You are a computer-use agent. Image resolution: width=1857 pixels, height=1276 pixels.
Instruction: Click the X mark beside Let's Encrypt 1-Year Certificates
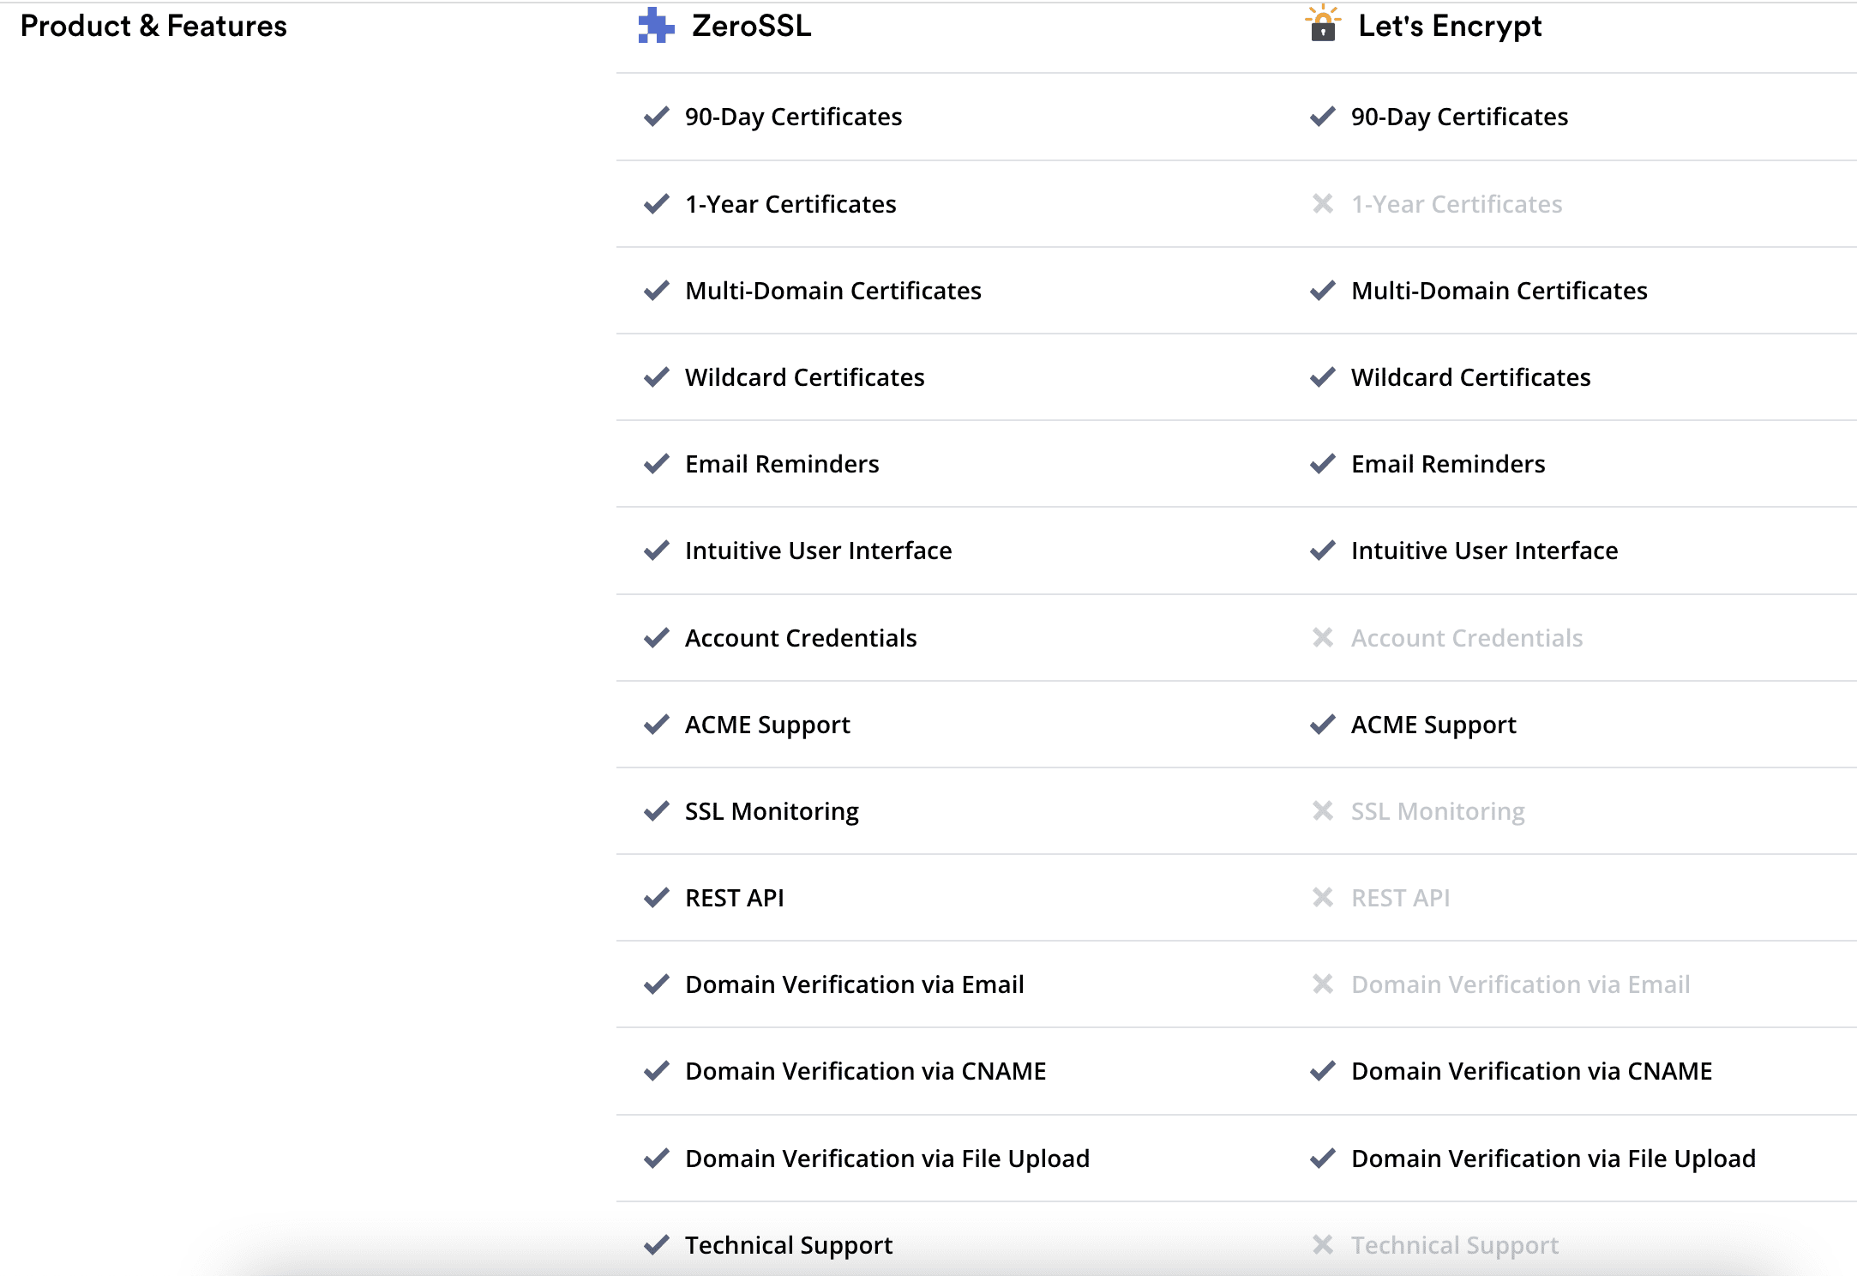coord(1323,204)
